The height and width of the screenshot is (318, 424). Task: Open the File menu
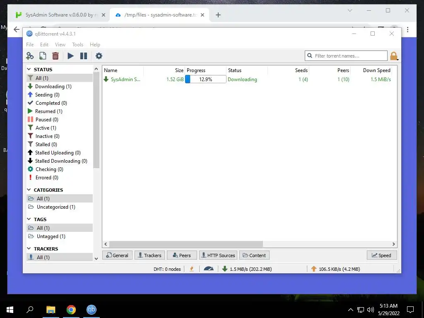click(x=30, y=45)
